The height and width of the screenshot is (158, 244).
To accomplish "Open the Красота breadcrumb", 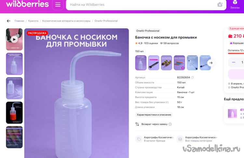I will pyautogui.click(x=33, y=21).
